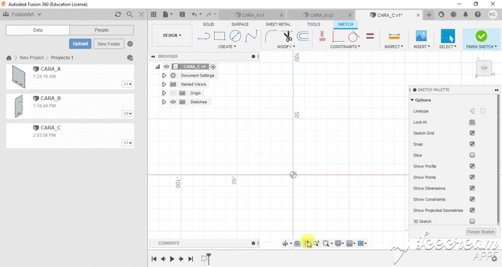The image size is (502, 267).
Task: Toggle the Show Projected Geometries checkbox
Action: (x=472, y=210)
